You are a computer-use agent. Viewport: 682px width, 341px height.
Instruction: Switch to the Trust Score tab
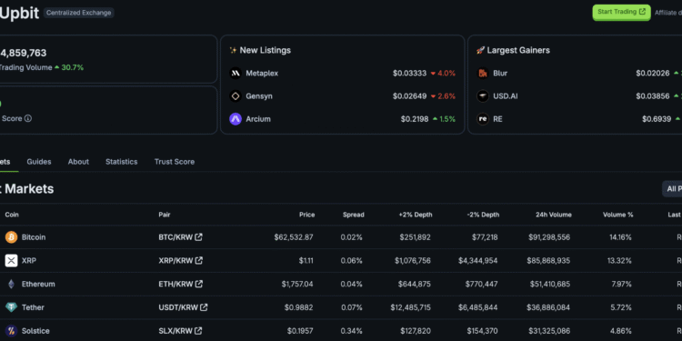point(175,162)
